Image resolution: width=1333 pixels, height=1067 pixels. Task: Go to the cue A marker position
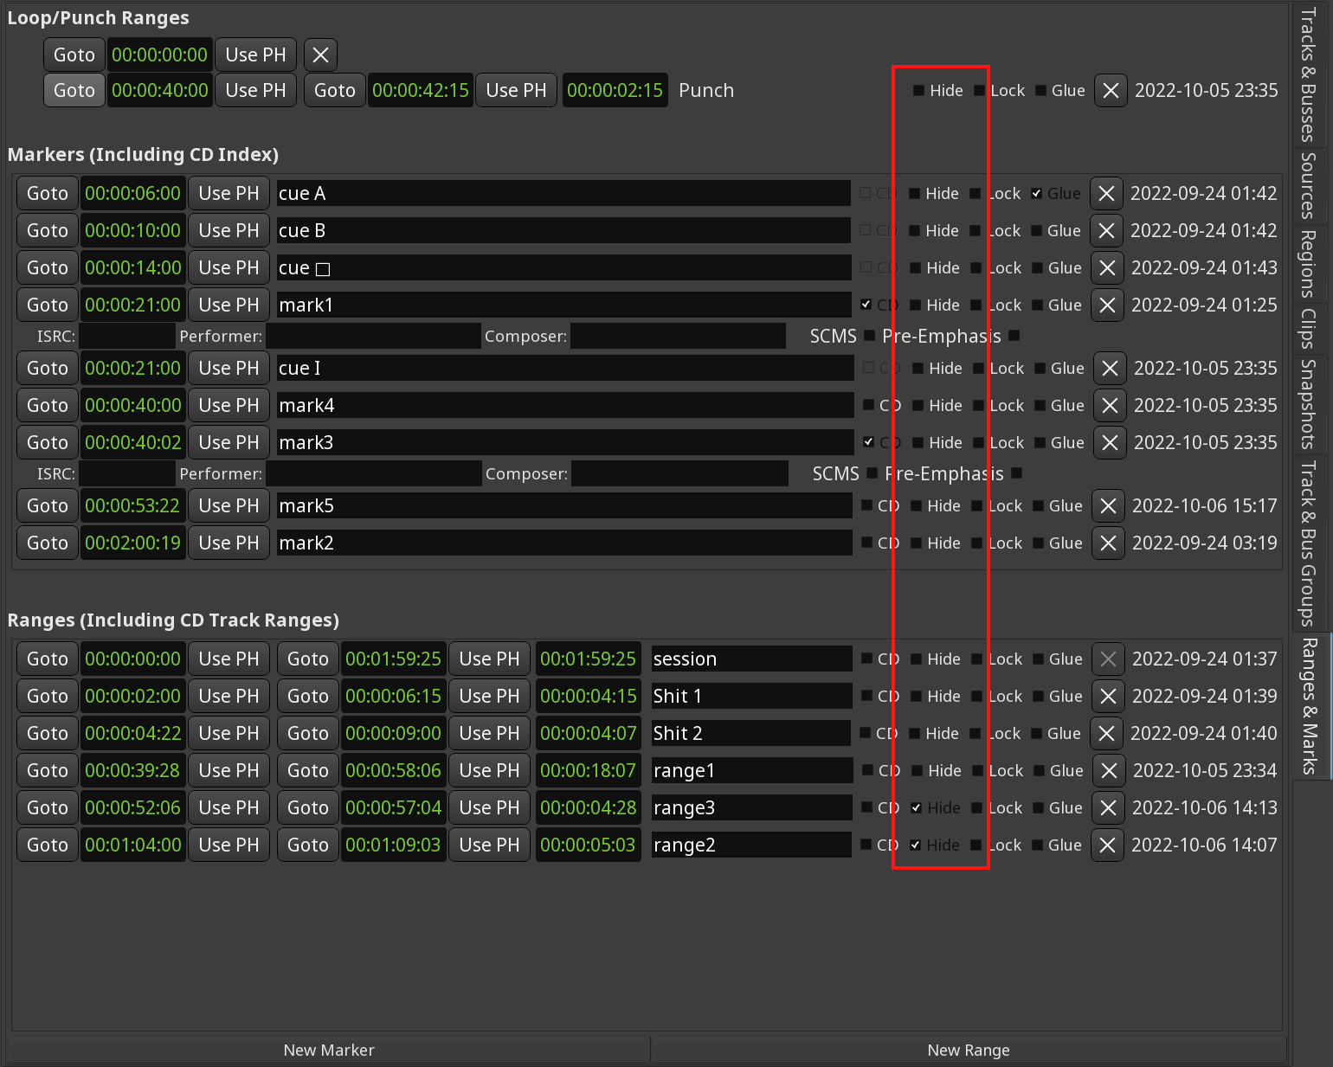coord(48,193)
